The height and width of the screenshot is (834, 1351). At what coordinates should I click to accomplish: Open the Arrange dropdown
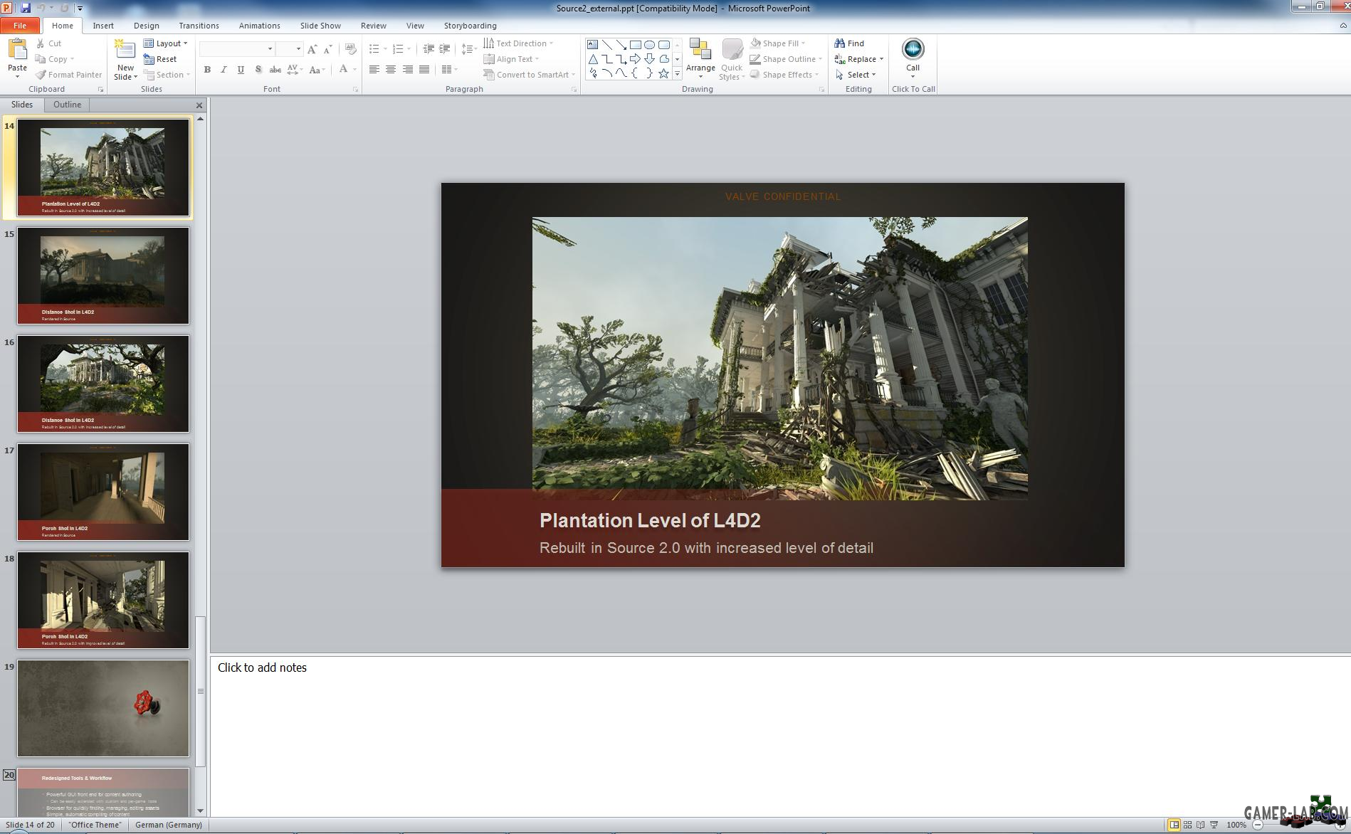click(700, 58)
